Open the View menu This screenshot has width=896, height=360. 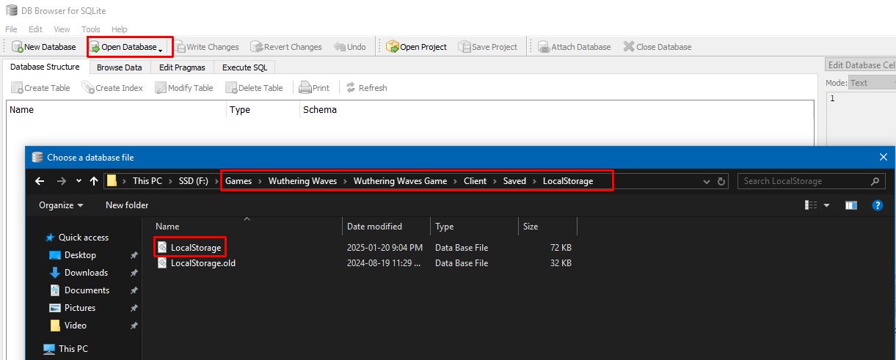(62, 29)
